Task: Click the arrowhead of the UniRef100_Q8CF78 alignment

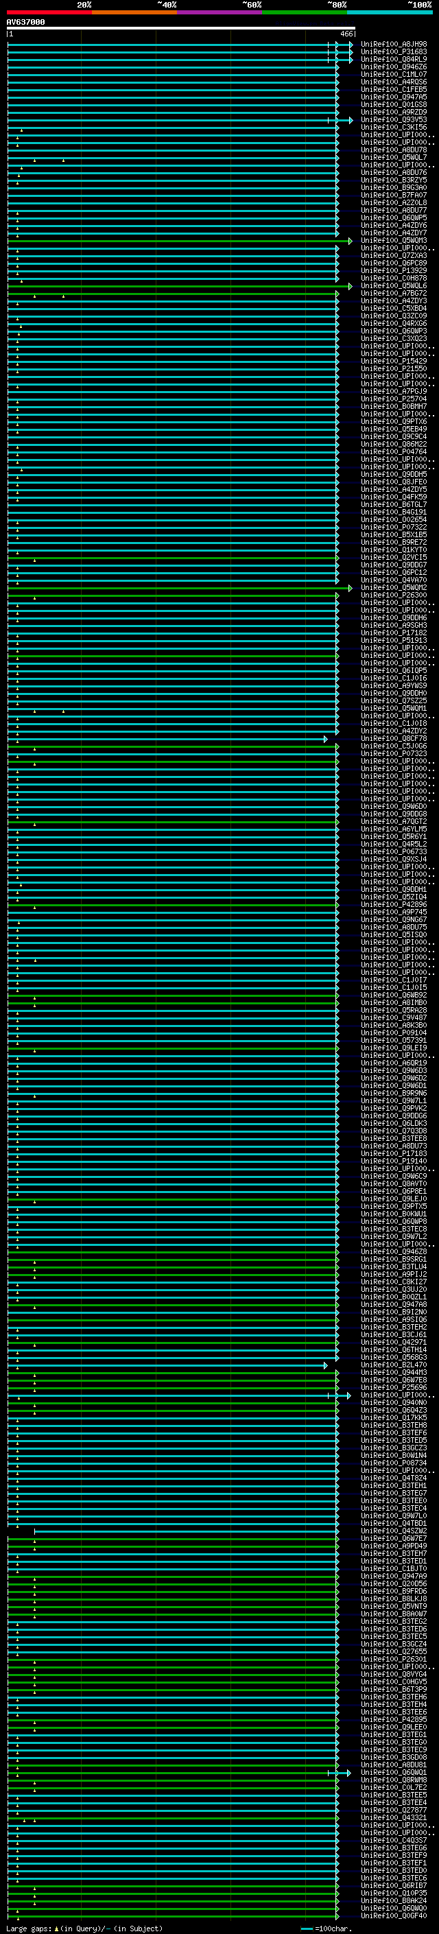Action: click(x=325, y=739)
